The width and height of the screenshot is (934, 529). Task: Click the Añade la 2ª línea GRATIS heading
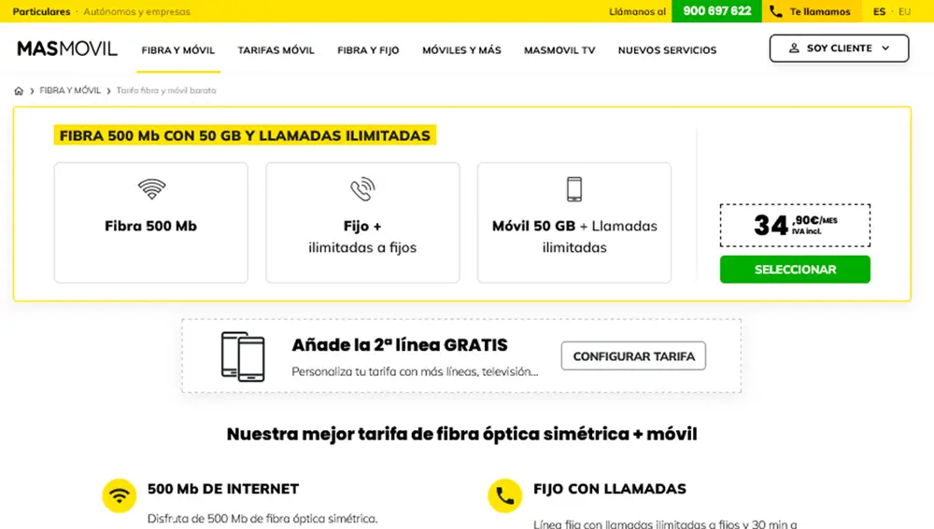pyautogui.click(x=400, y=345)
